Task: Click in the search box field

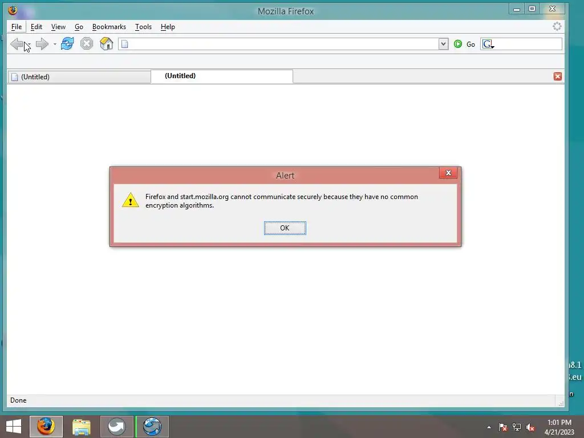Action: click(528, 44)
